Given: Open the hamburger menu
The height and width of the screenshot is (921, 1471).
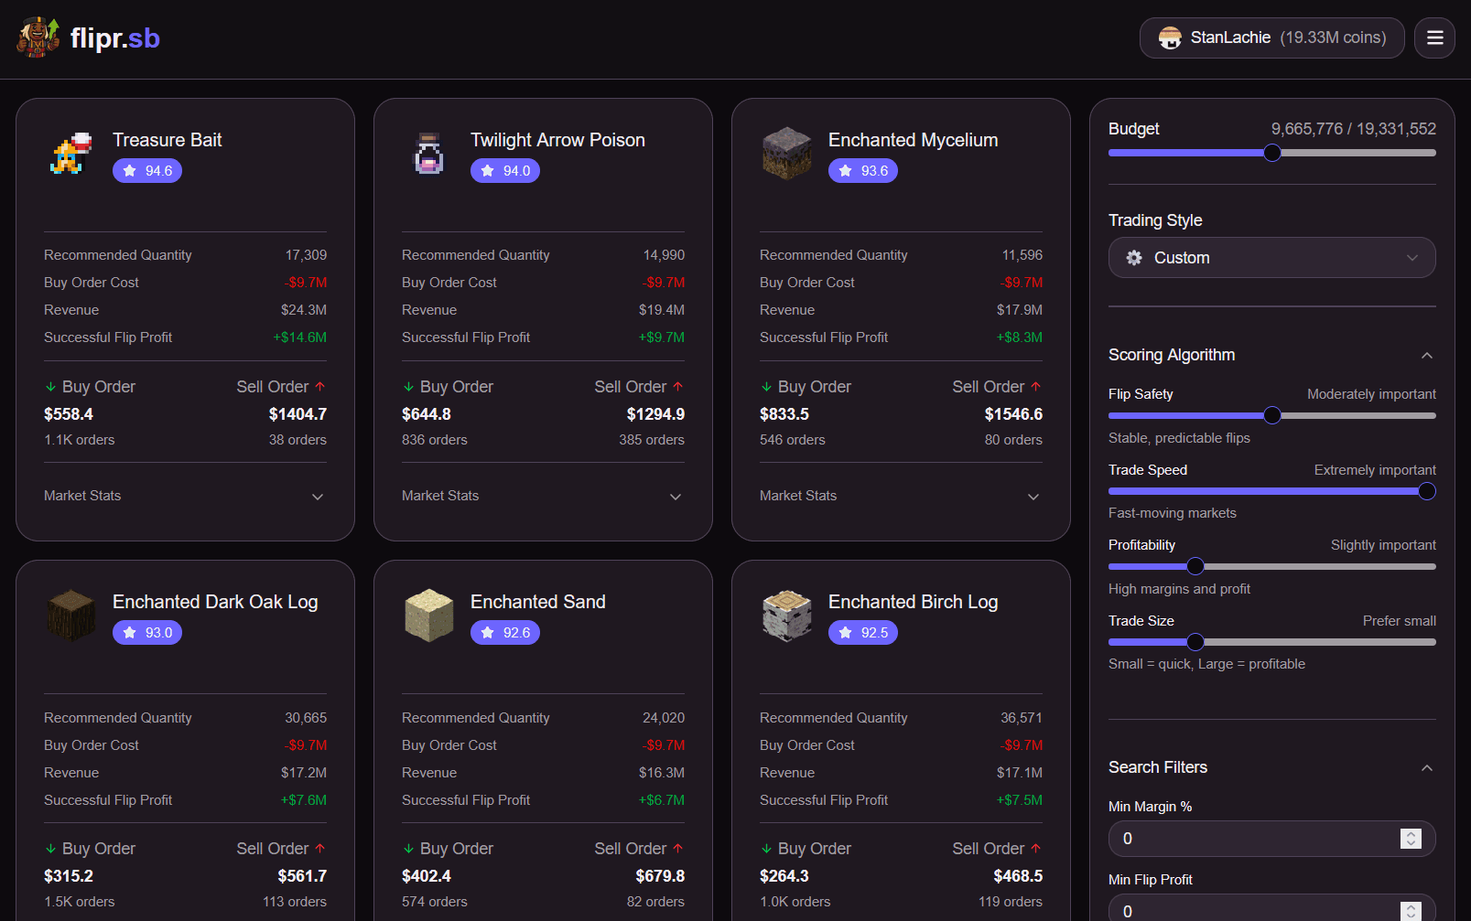Looking at the screenshot, I should 1434,37.
